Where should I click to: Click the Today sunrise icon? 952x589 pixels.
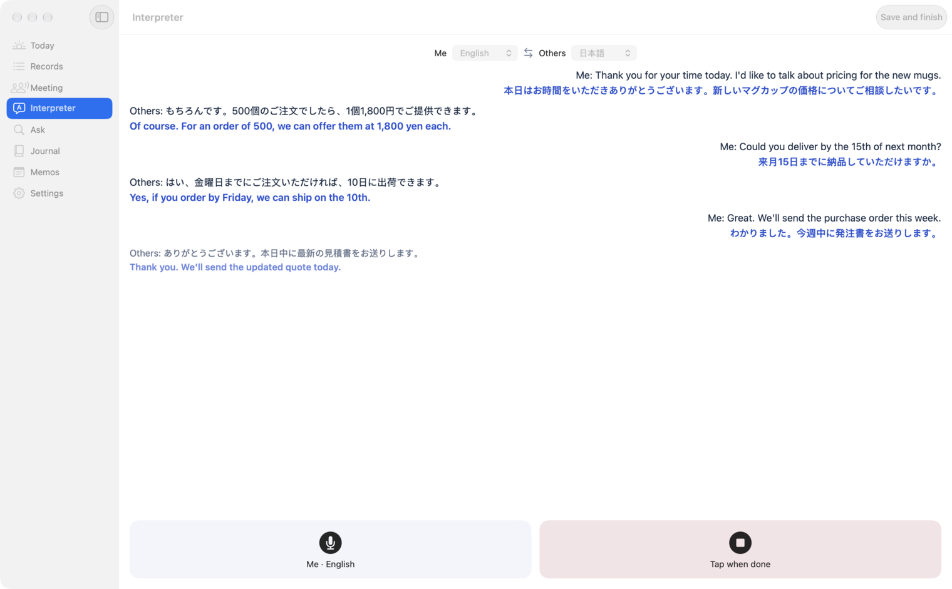[x=19, y=45]
